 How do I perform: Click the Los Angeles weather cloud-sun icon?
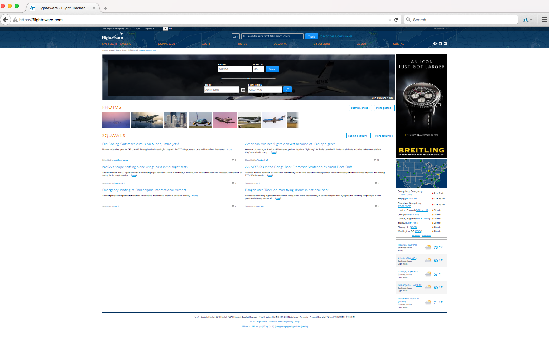[x=428, y=287]
